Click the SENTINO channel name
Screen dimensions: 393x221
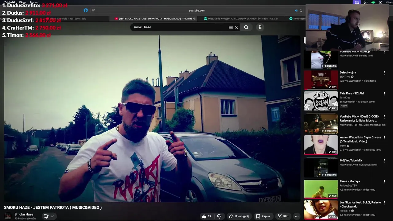[x=345, y=77]
